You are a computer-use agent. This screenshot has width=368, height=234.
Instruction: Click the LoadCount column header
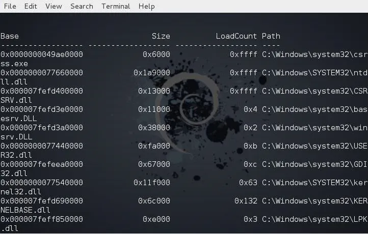pos(236,36)
